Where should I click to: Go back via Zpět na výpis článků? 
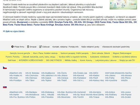15,31
